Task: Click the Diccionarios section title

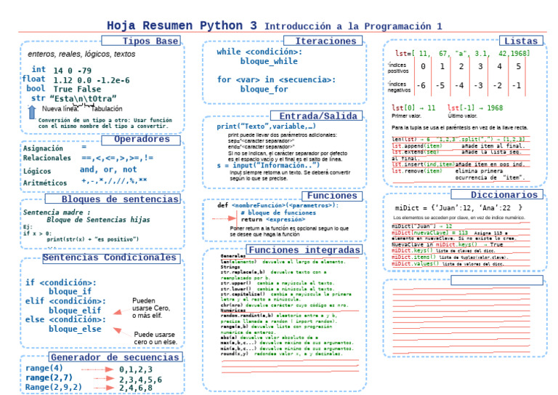Action: (x=504, y=195)
